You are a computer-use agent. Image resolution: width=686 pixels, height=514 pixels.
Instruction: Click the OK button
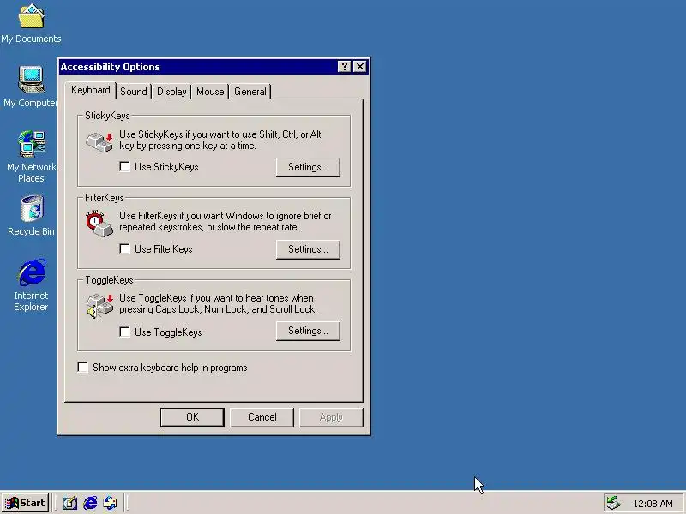(192, 417)
